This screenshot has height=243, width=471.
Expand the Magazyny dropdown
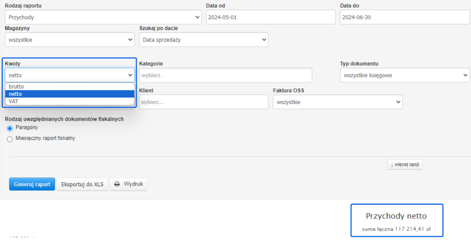[x=69, y=40]
